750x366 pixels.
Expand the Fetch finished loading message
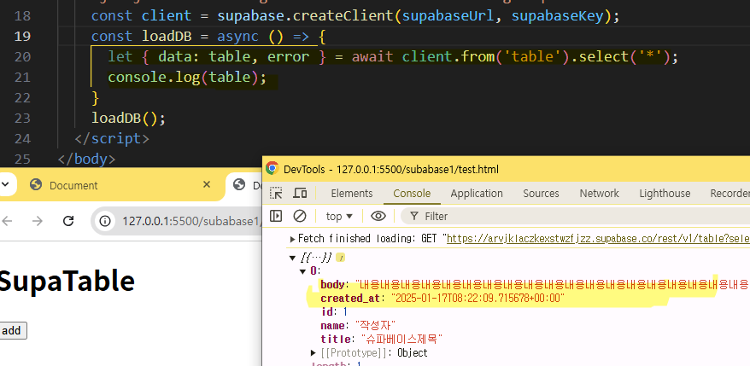point(293,239)
